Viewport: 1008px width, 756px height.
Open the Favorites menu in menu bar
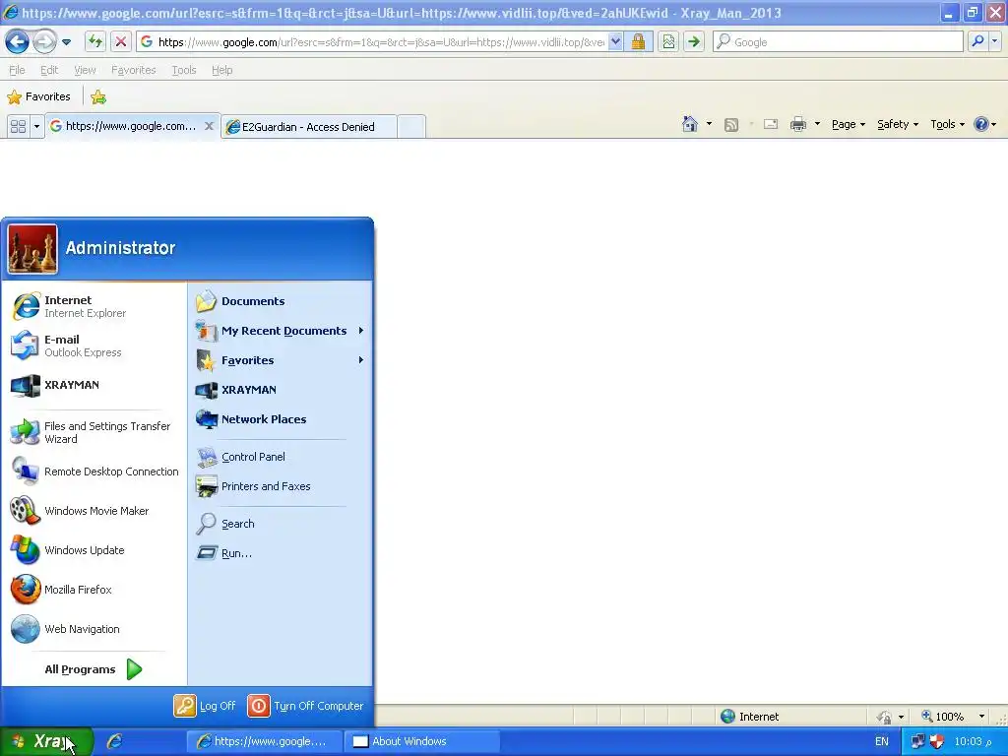[x=134, y=70]
